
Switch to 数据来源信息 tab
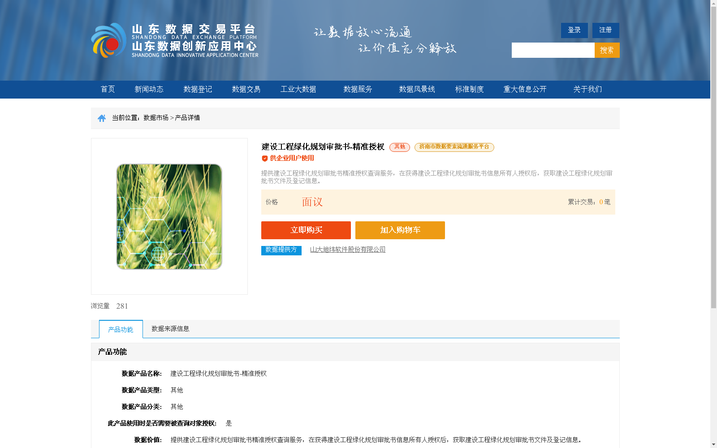[170, 329]
